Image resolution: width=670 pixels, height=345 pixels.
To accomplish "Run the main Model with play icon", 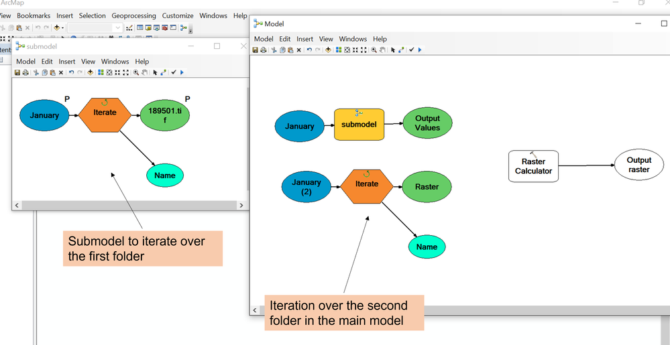I will 420,50.
